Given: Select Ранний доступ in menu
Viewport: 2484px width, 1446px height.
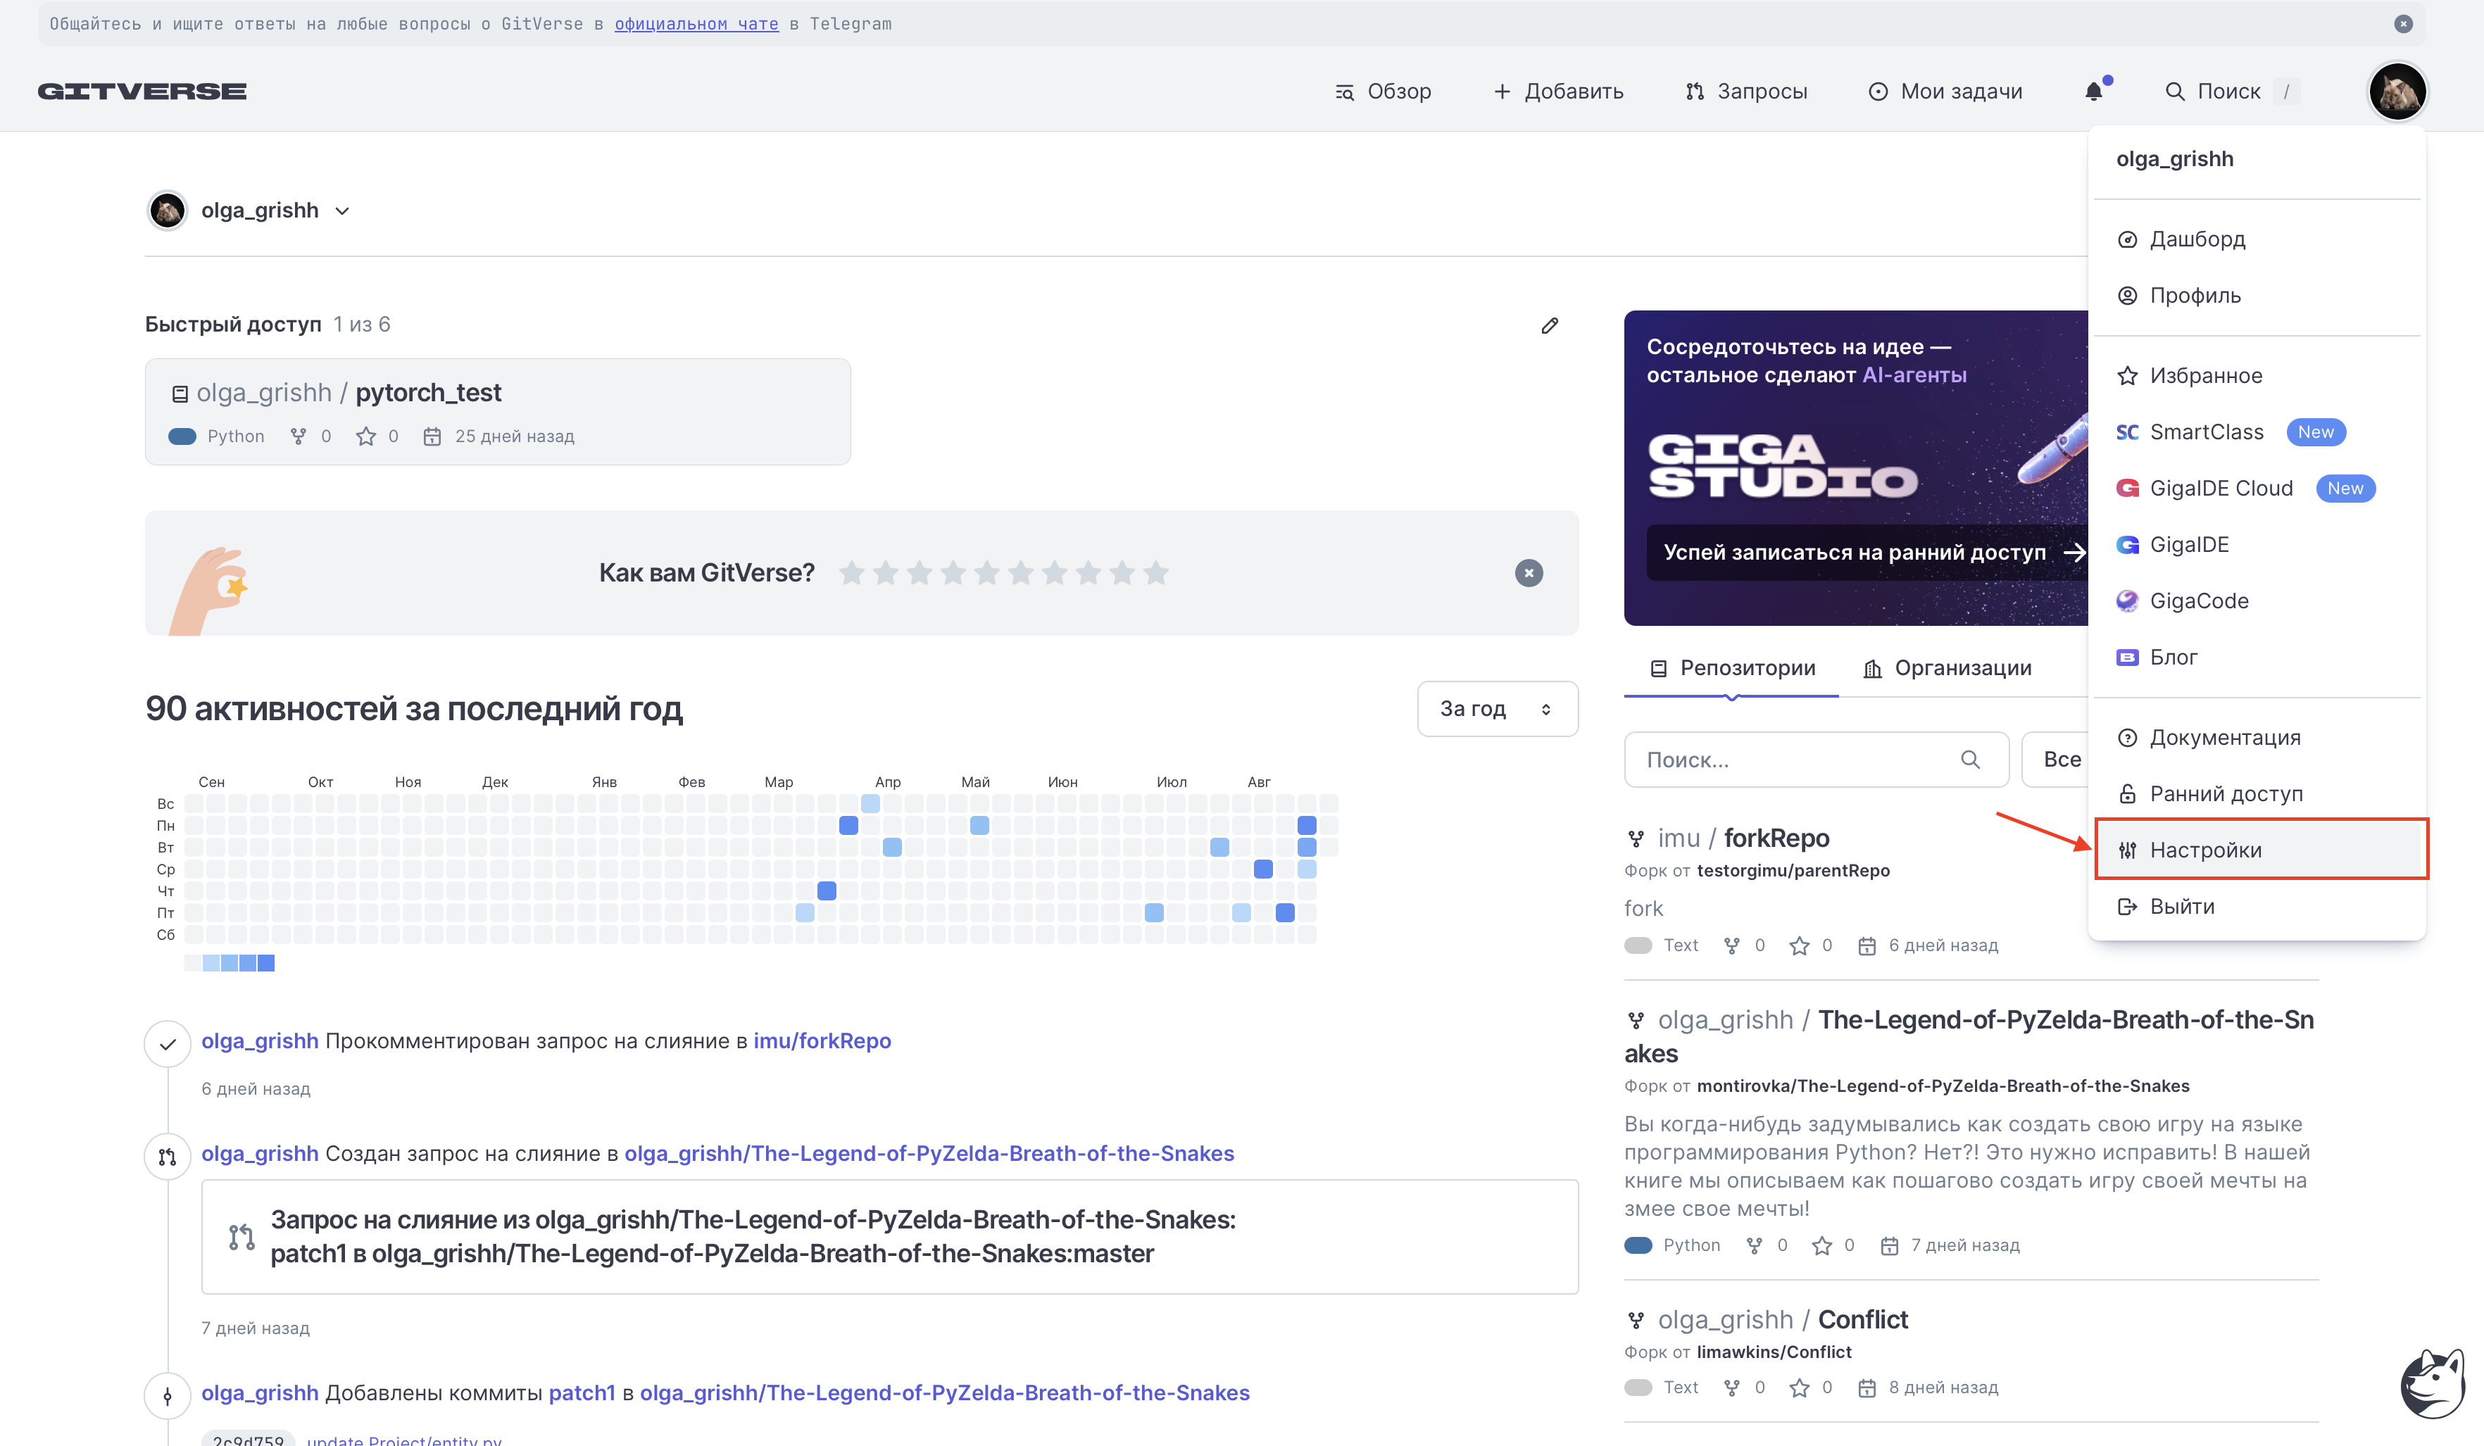Looking at the screenshot, I should [2257, 793].
